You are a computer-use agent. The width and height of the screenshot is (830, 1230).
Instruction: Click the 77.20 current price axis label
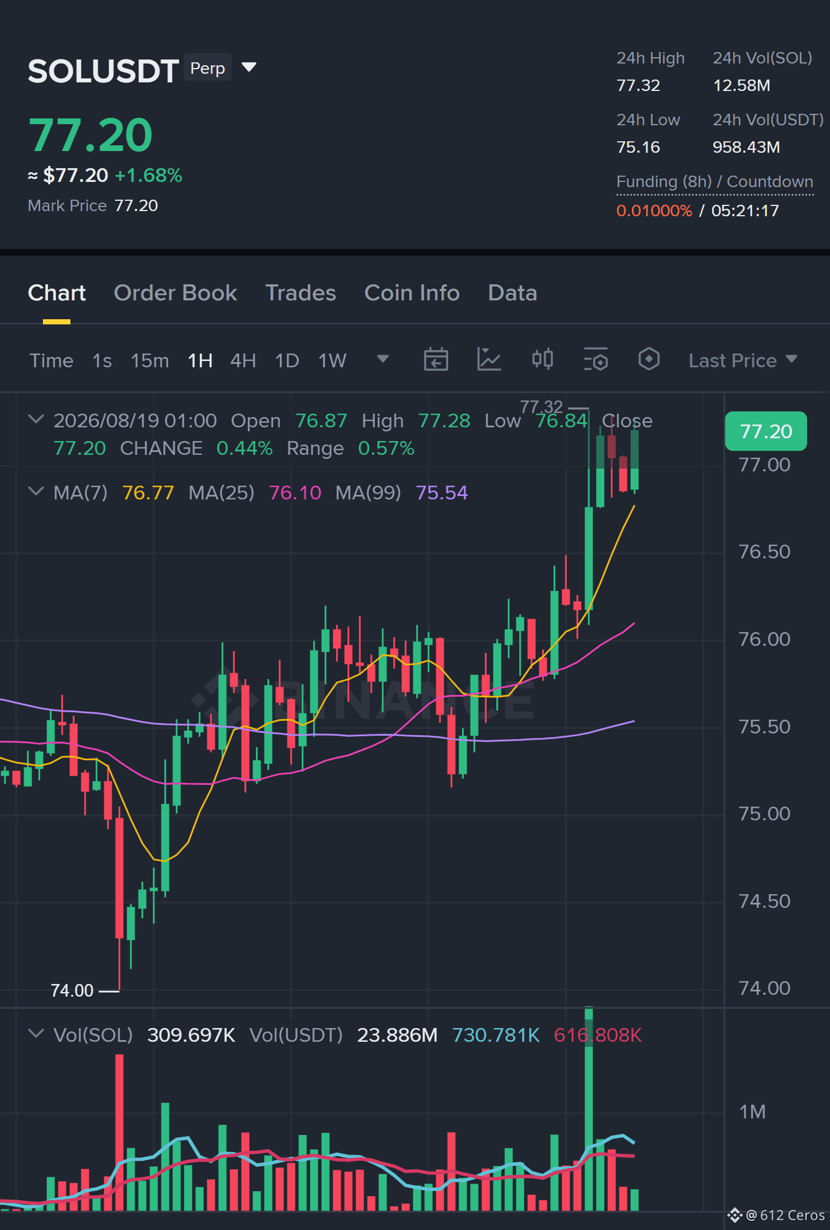click(x=766, y=431)
